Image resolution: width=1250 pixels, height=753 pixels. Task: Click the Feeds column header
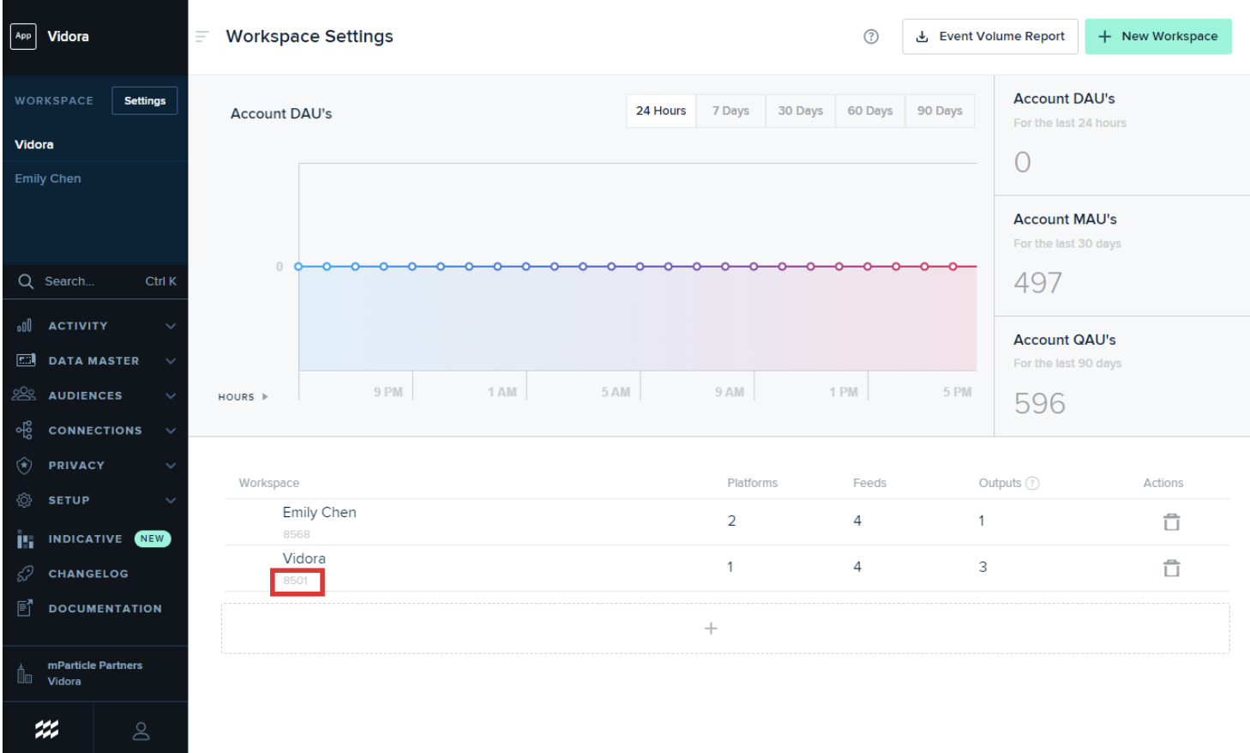[869, 483]
